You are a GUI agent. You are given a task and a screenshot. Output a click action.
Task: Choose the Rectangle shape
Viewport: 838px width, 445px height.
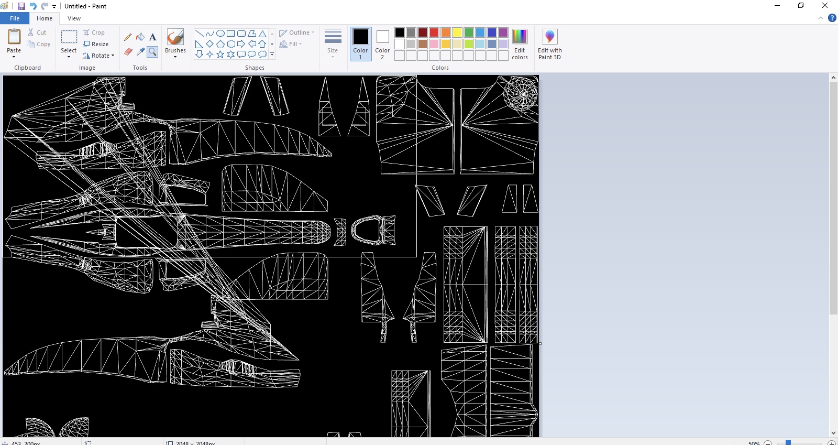pyautogui.click(x=230, y=34)
